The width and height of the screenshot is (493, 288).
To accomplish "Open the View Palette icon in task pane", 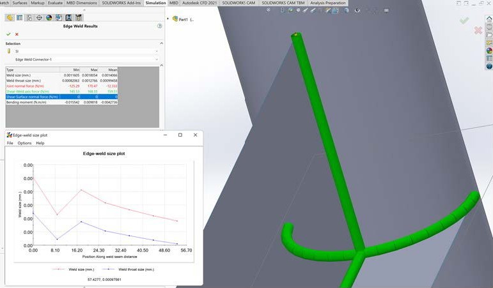I will pyautogui.click(x=489, y=43).
